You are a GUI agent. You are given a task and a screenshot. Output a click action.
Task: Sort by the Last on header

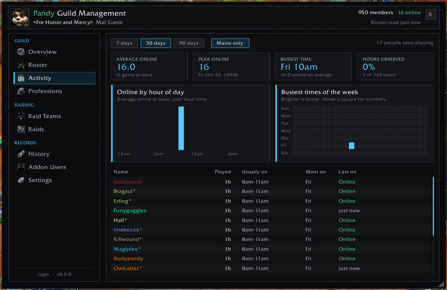point(347,172)
